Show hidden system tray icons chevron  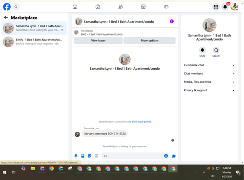point(204,172)
